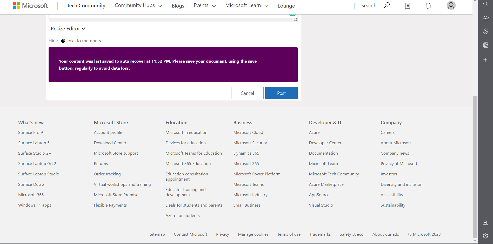Open the Blogs menu item
This screenshot has width=493, height=244.
[178, 6]
